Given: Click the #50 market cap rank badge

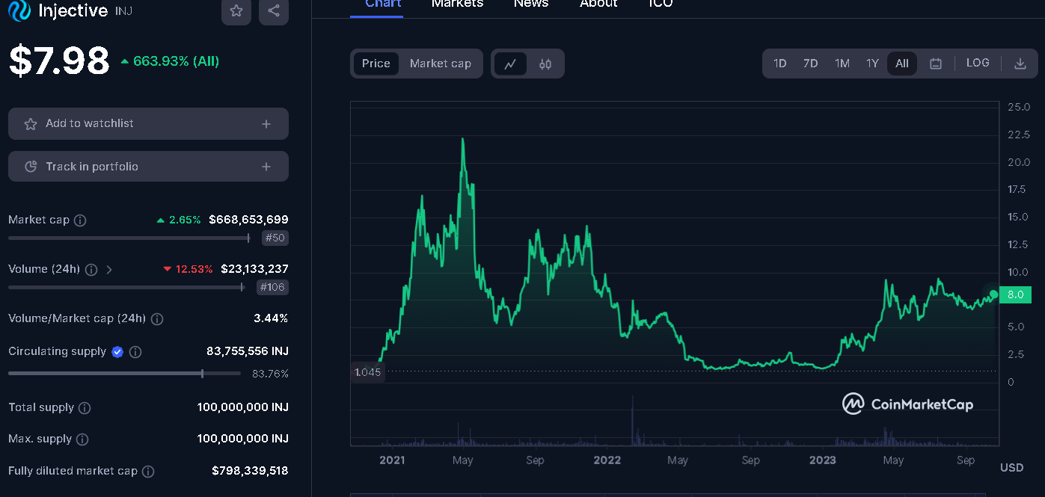Looking at the screenshot, I should tap(275, 238).
